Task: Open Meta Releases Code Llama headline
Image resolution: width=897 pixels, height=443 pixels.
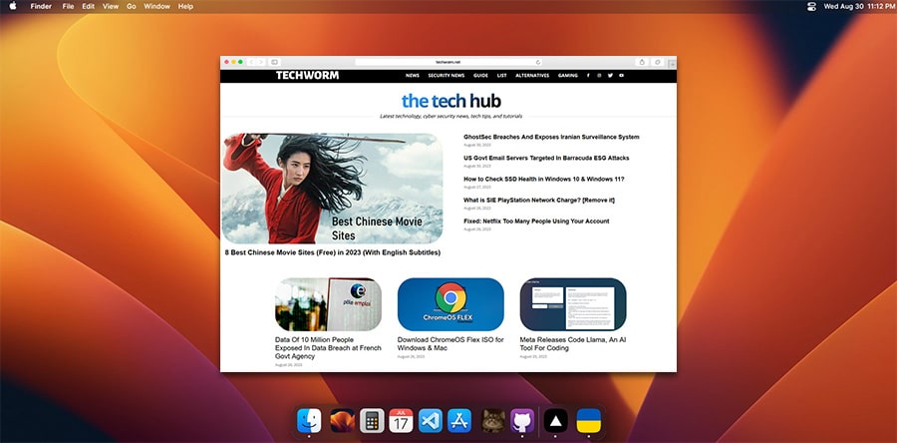Action: point(573,344)
